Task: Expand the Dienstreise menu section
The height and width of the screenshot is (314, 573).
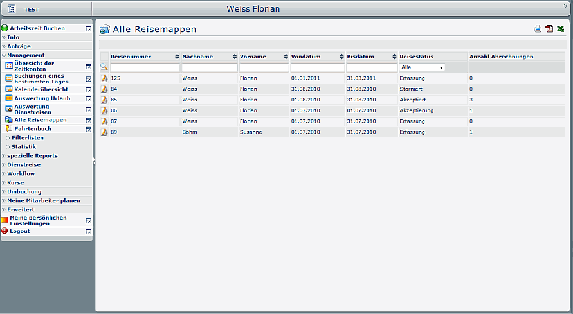Action: tap(24, 165)
